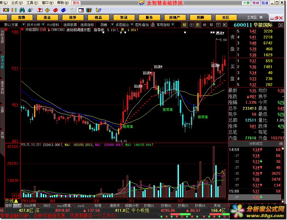Toggle the 细 detail button in 分时成交

pyautogui.click(x=281, y=144)
